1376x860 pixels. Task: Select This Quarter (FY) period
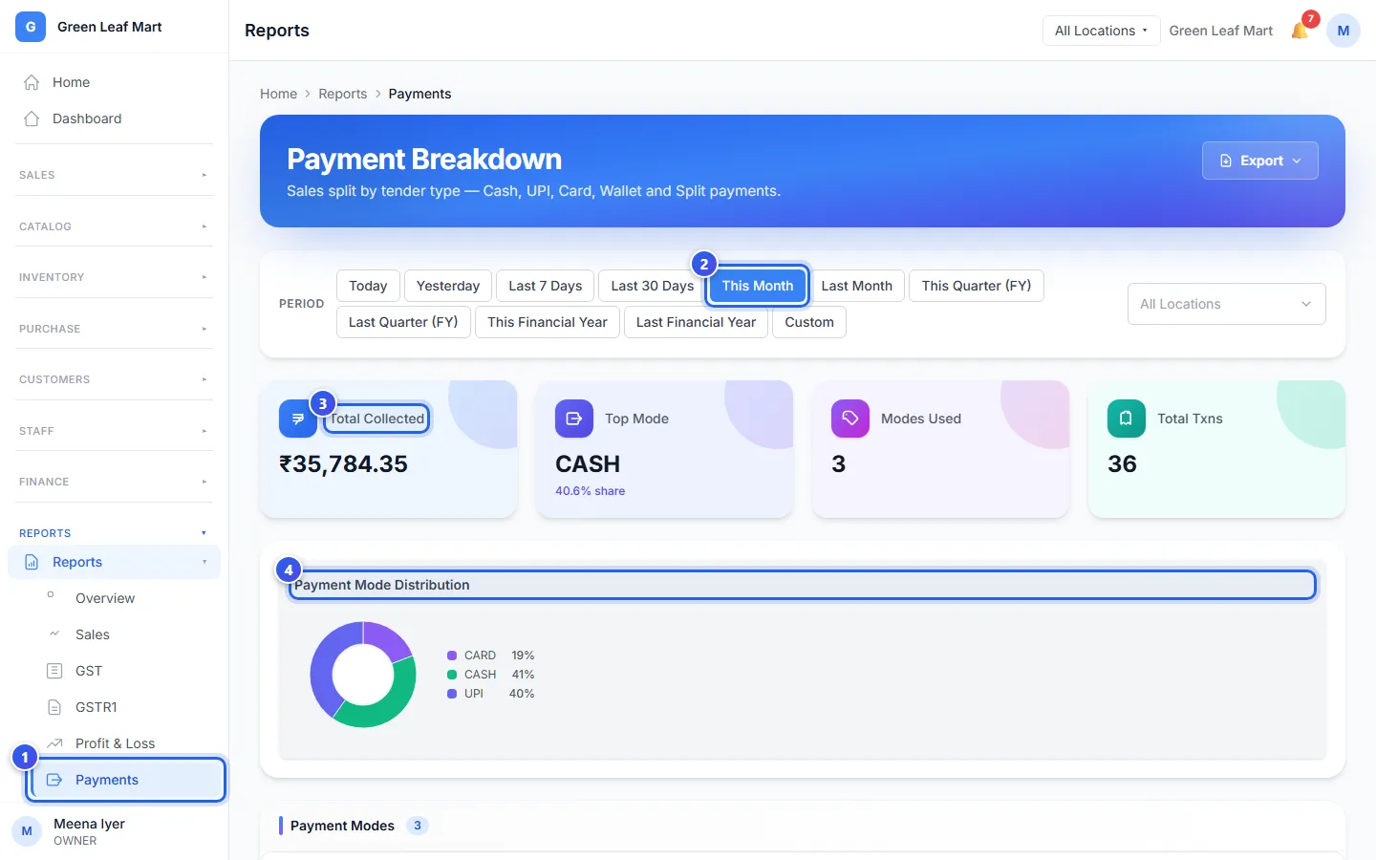coord(977,286)
